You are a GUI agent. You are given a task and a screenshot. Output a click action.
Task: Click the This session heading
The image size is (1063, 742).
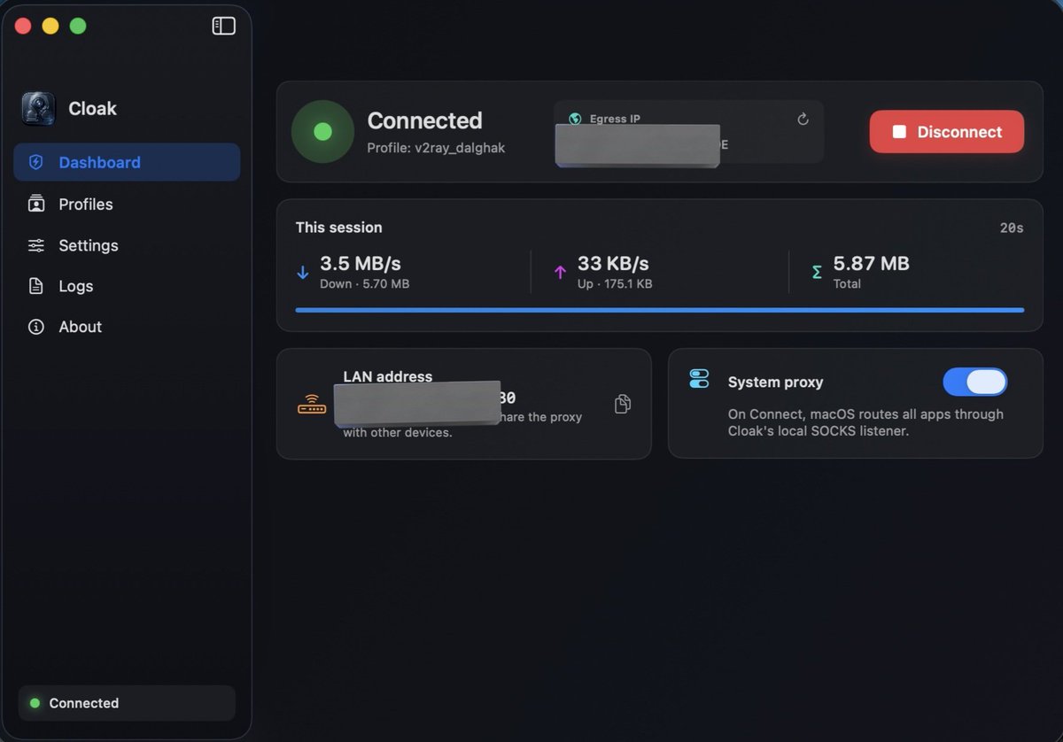(339, 228)
